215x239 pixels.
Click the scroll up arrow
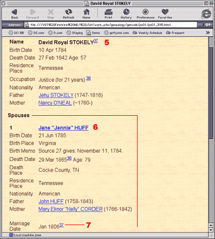[211, 225]
